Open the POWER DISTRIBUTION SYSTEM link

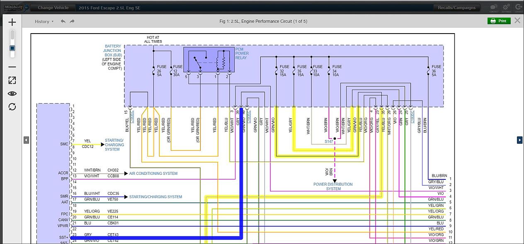click(x=333, y=186)
